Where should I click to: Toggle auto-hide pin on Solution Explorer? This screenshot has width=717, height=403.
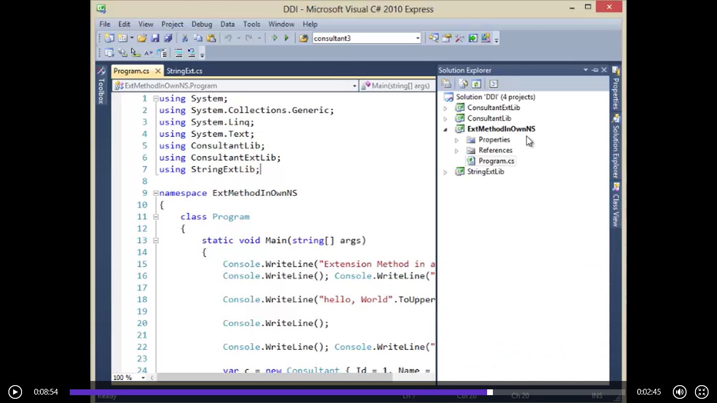coord(595,70)
